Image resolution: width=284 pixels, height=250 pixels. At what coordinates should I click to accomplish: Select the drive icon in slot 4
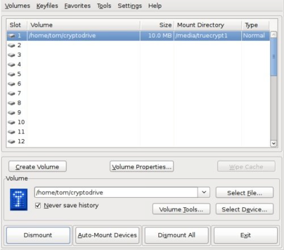click(11, 64)
